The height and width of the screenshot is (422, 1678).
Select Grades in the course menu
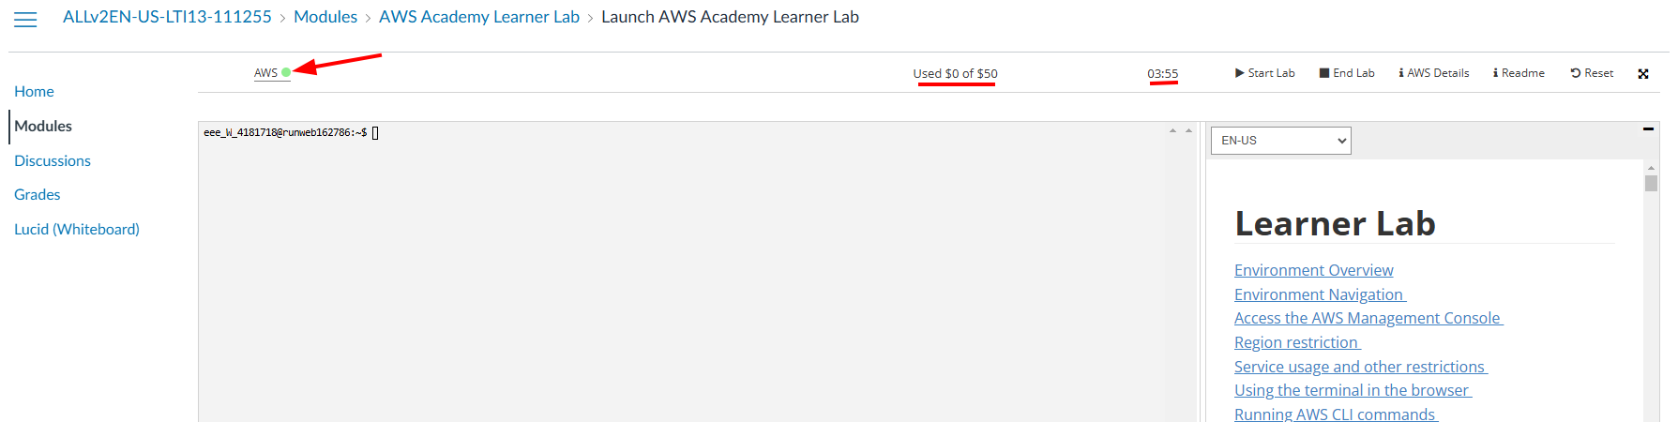point(38,194)
